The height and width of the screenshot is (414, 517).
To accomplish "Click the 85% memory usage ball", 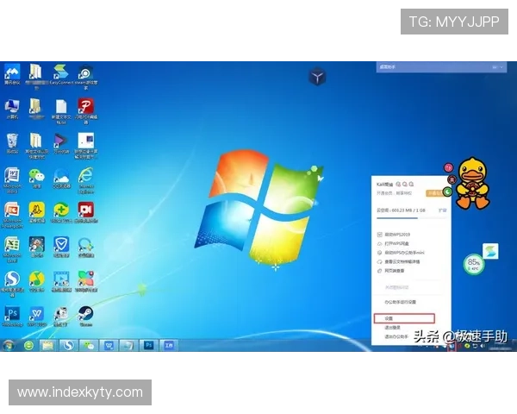I will pyautogui.click(x=474, y=262).
